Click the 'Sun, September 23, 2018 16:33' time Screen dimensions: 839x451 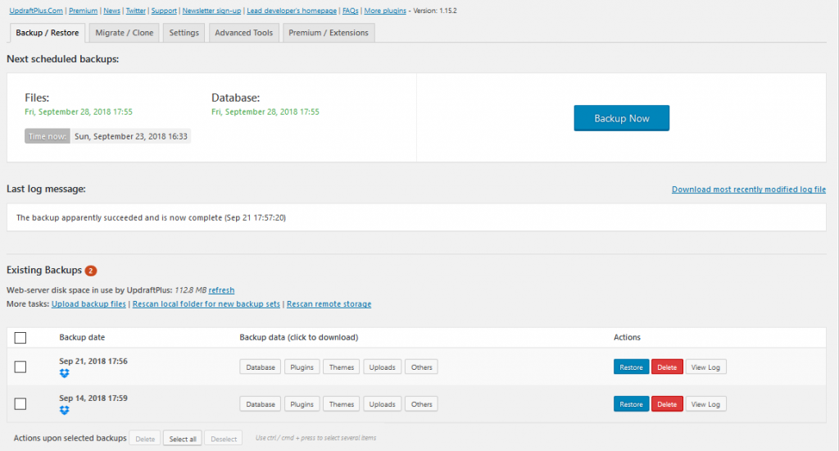[x=131, y=136]
